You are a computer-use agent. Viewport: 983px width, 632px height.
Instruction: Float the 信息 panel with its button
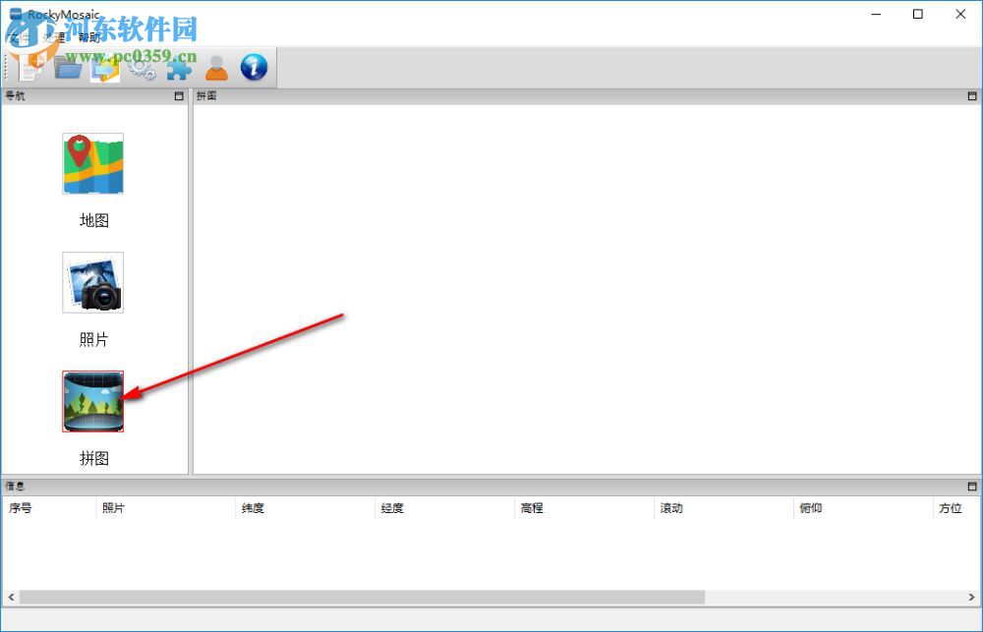click(x=972, y=486)
